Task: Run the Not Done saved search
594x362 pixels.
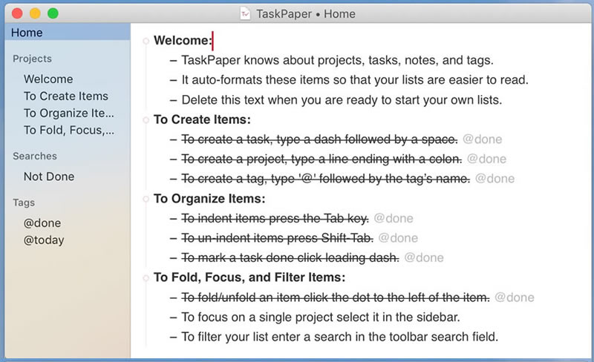Action: 49,177
